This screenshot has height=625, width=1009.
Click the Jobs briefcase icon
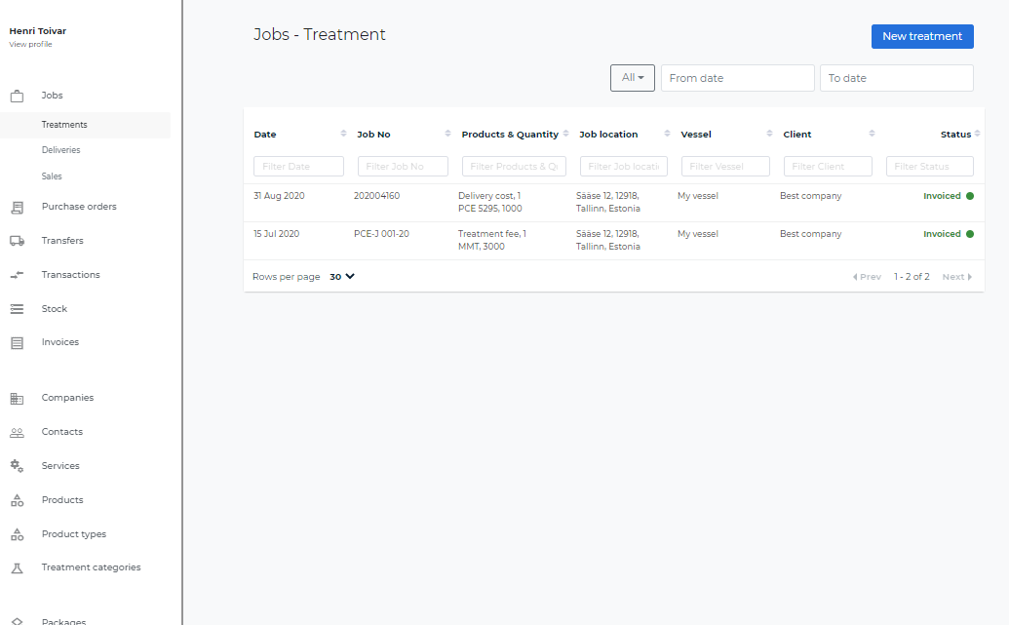click(18, 96)
